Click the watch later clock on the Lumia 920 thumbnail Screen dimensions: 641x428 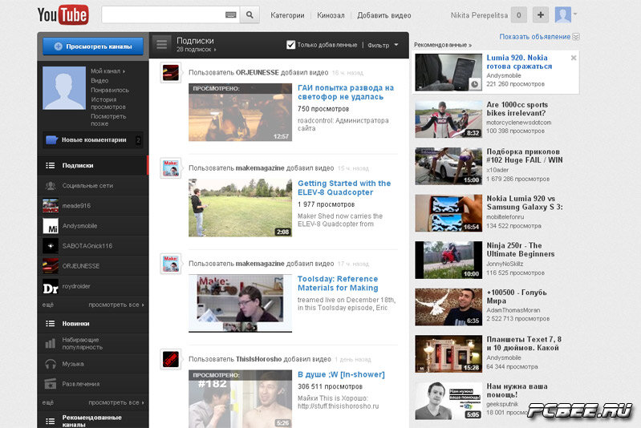pos(474,83)
